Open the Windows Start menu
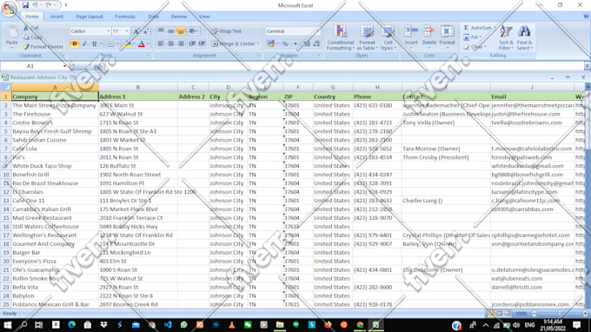 (x=8, y=325)
